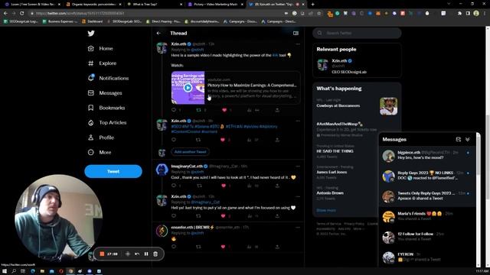Open more options on 'Hell ya!' reply
Image resolution: width=490 pixels, height=275 pixels.
pyautogui.click(x=298, y=197)
